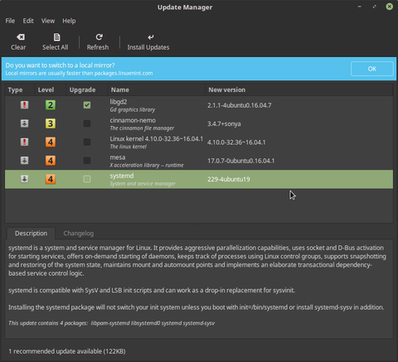Click the level 2 badge for libgd2

[51, 105]
